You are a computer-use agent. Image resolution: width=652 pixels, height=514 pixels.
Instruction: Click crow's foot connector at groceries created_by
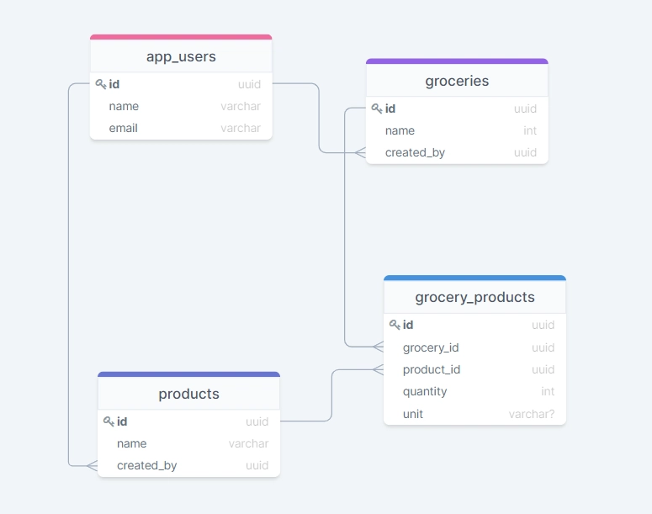click(x=360, y=152)
